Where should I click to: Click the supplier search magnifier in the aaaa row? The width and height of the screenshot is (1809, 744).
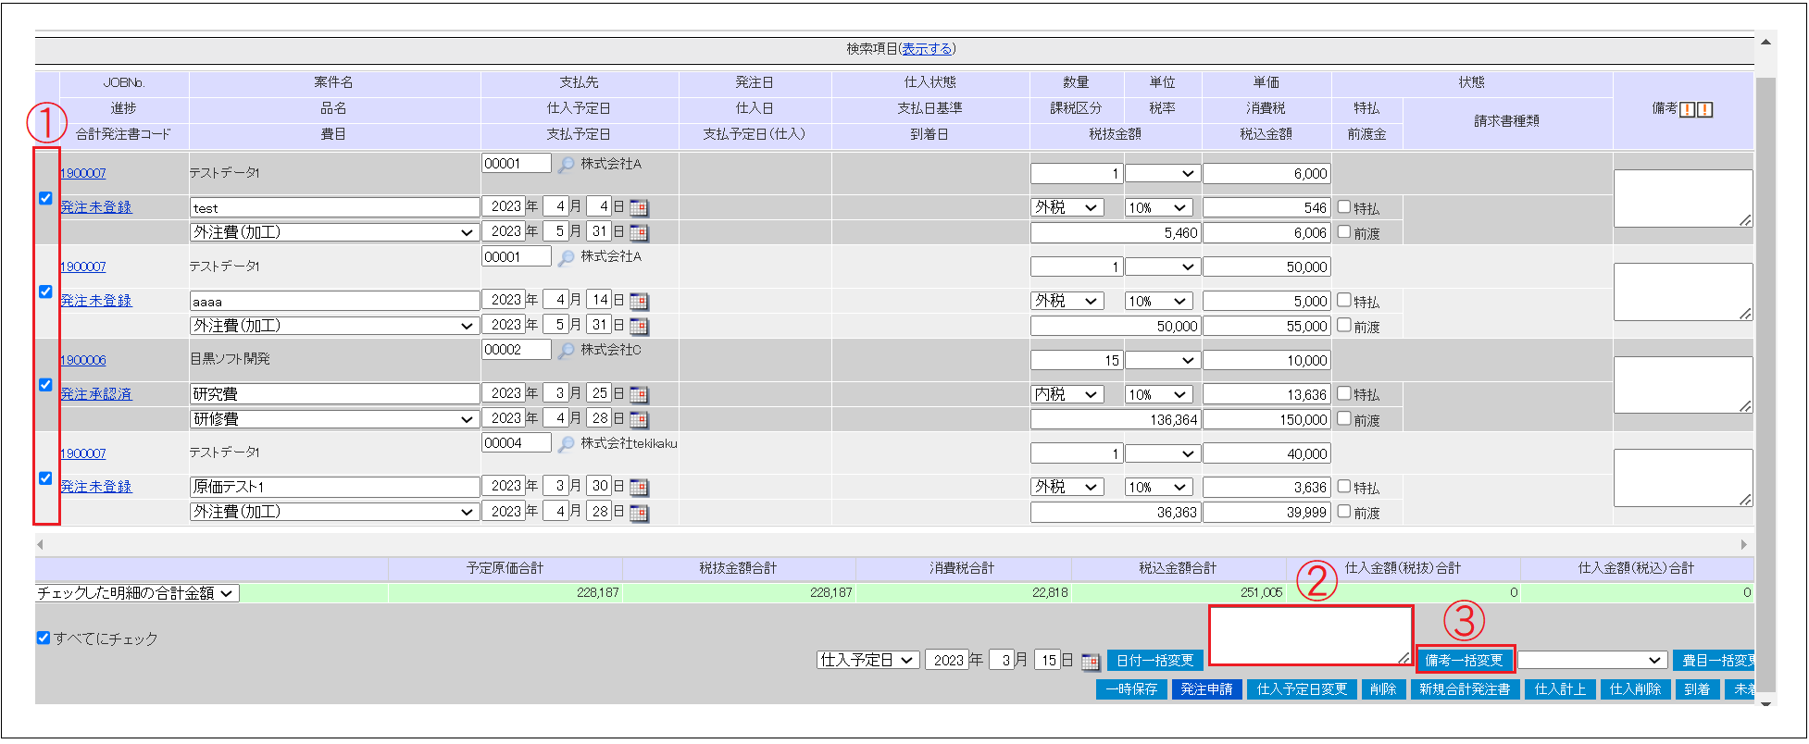566,258
